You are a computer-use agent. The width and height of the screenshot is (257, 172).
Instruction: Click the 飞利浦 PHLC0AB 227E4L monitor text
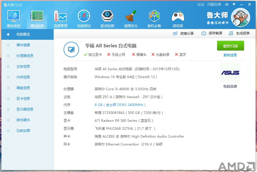[125, 129]
